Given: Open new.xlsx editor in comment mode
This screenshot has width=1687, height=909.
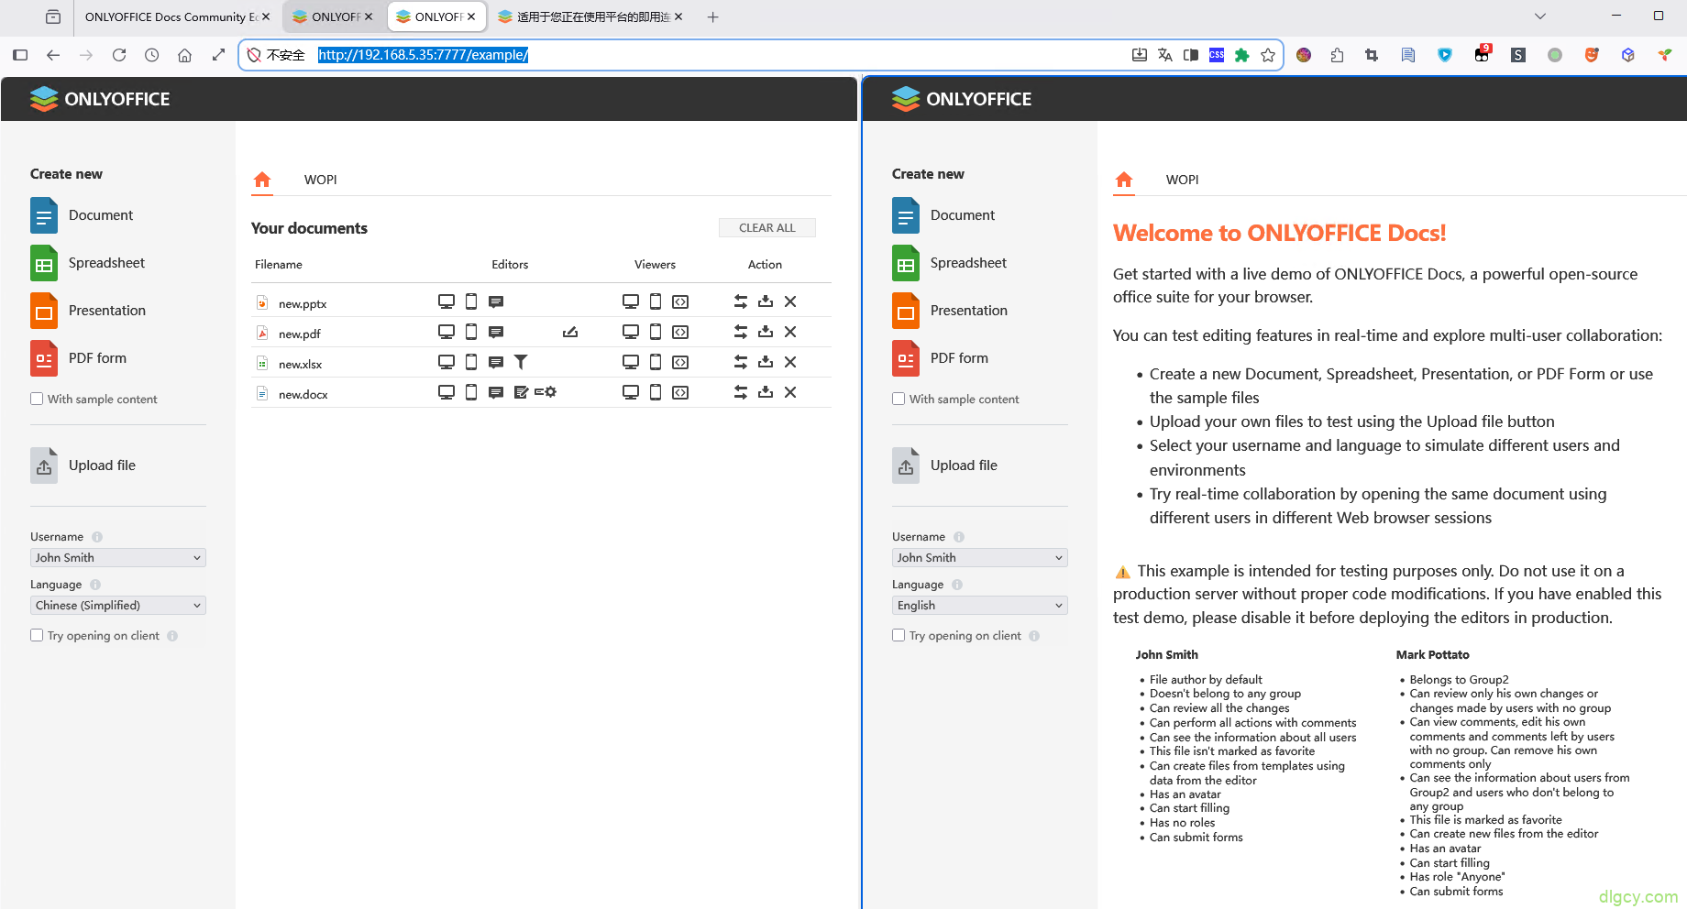Looking at the screenshot, I should (x=496, y=362).
